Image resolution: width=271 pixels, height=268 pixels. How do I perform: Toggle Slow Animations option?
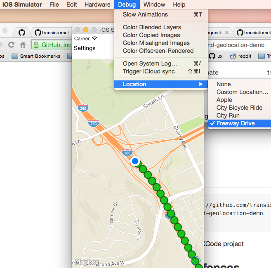[161, 14]
